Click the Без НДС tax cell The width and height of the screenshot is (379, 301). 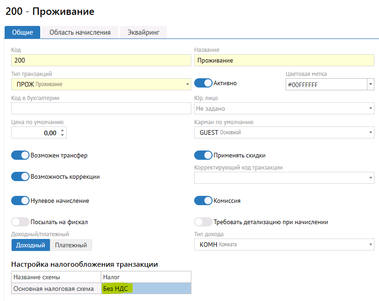146,288
